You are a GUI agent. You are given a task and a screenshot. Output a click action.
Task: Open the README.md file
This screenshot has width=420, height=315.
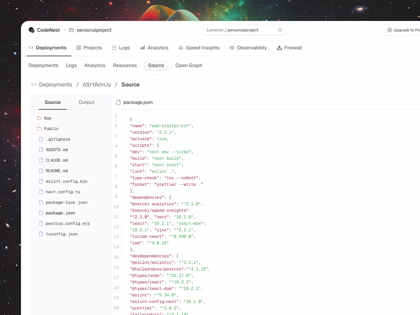point(53,171)
